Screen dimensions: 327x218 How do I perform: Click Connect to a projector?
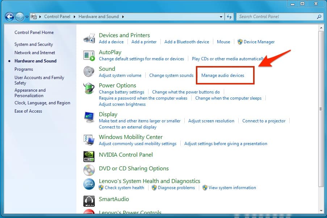(x=264, y=121)
